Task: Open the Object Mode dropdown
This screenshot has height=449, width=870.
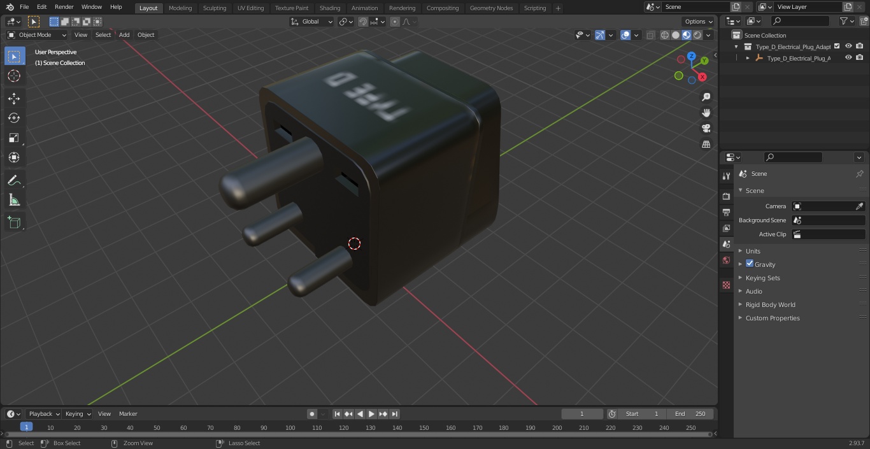Action: pos(37,35)
